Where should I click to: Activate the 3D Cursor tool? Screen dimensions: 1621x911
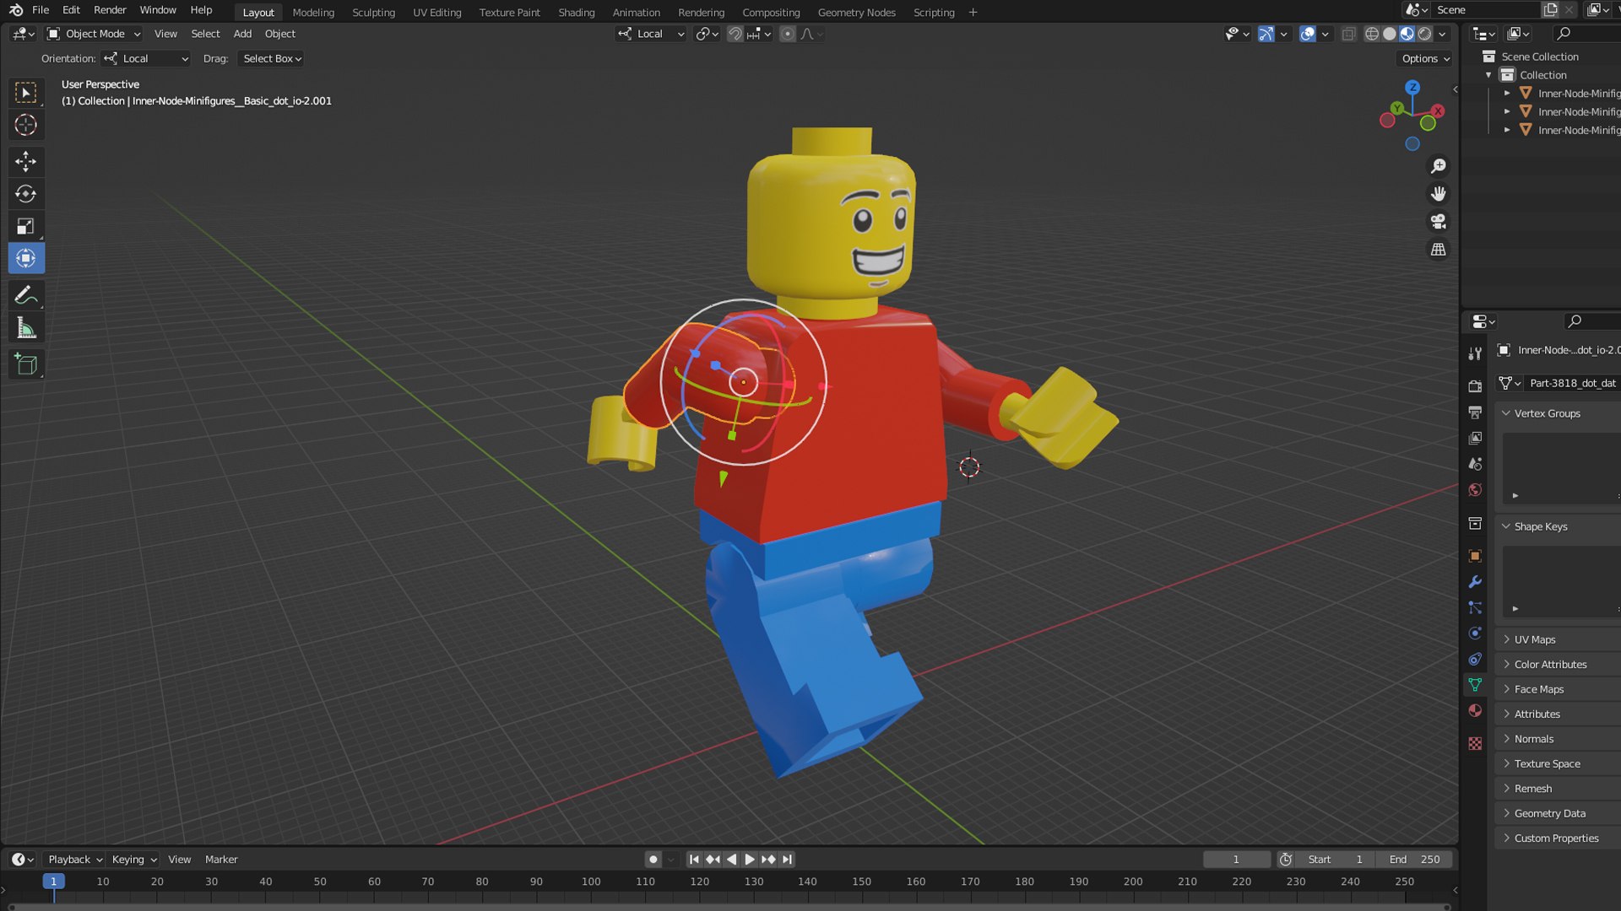pos(26,125)
